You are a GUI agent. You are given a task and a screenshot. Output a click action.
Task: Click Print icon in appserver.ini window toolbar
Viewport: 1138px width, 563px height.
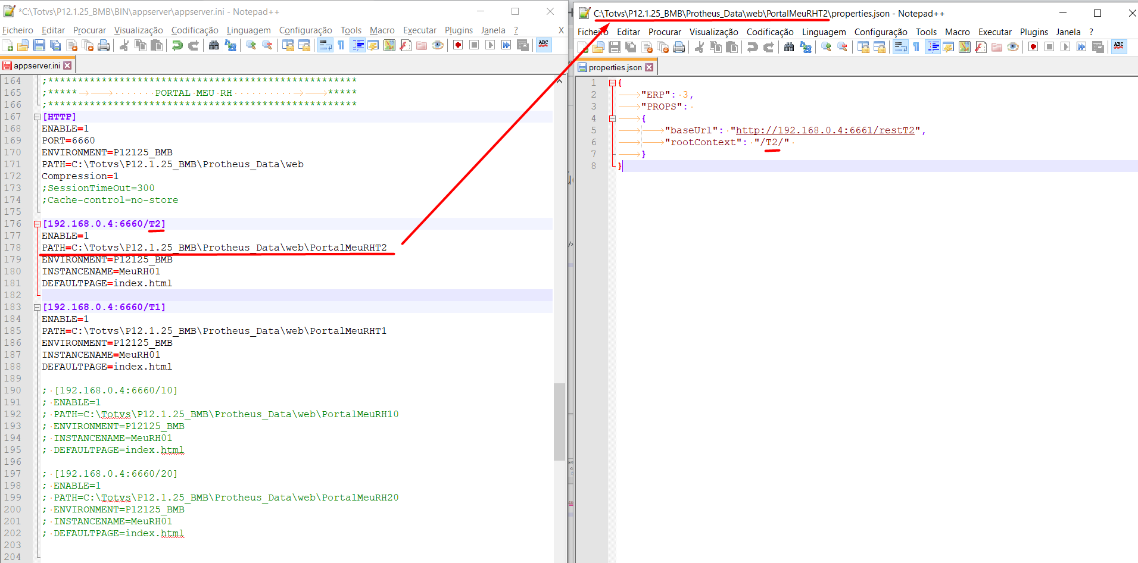tap(104, 46)
